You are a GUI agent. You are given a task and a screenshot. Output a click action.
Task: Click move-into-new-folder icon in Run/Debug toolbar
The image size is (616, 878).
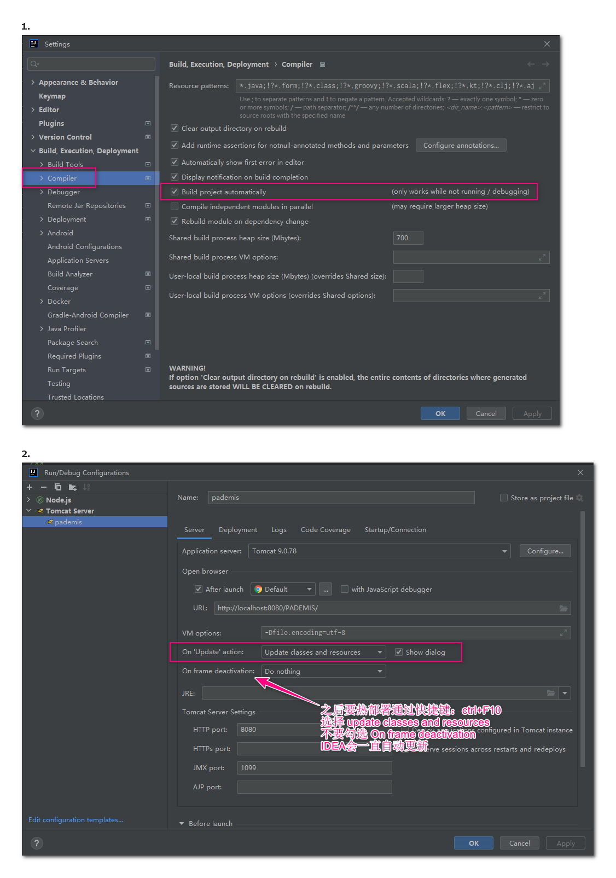72,487
